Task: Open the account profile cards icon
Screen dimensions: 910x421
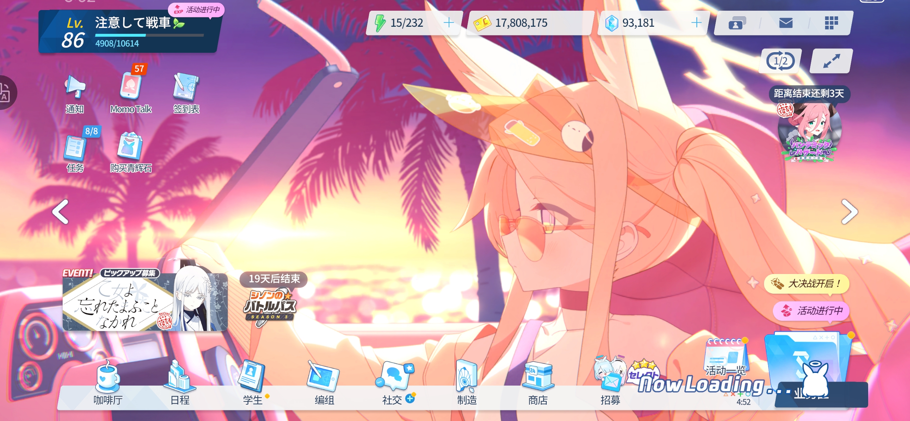Action: (x=737, y=23)
